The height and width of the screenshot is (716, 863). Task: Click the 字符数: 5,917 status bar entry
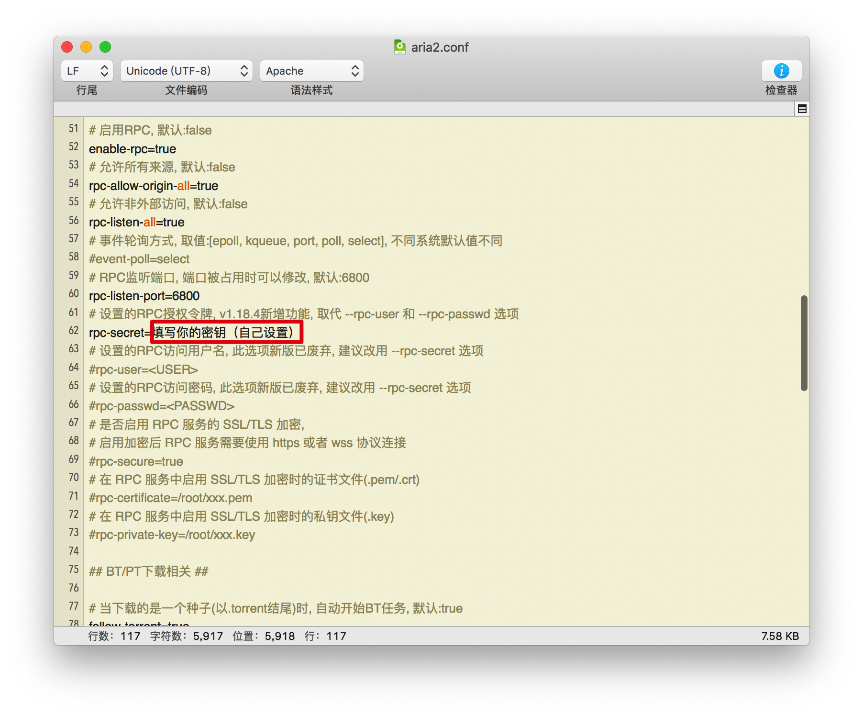187,636
